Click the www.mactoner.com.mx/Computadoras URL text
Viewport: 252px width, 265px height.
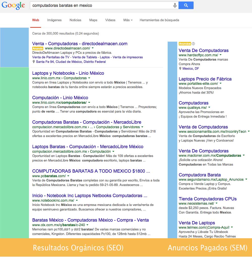210,155
